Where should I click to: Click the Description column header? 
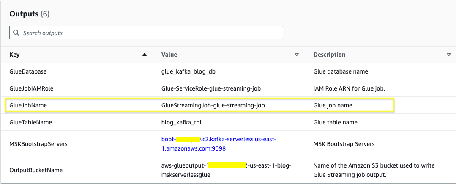329,55
